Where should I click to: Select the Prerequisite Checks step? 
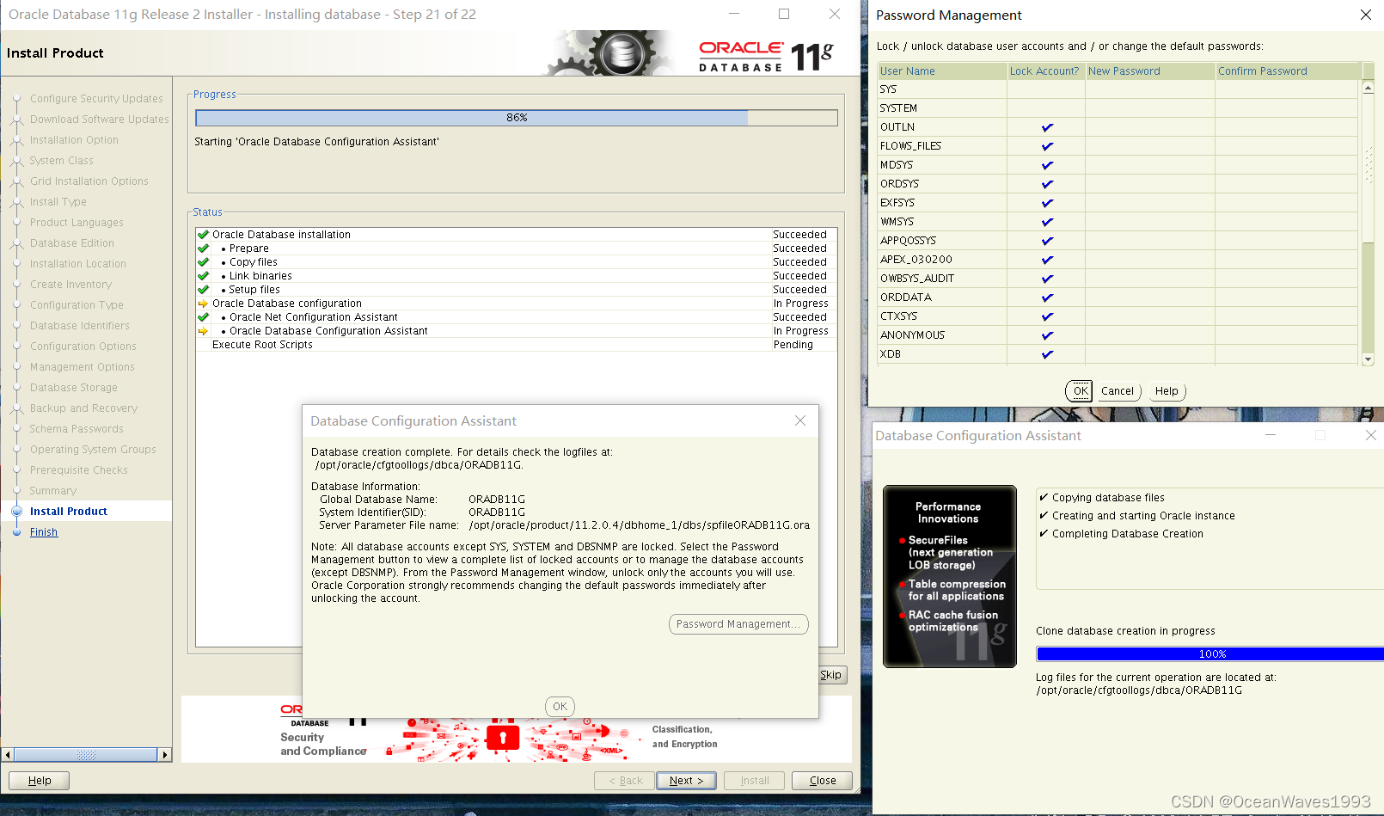click(79, 470)
